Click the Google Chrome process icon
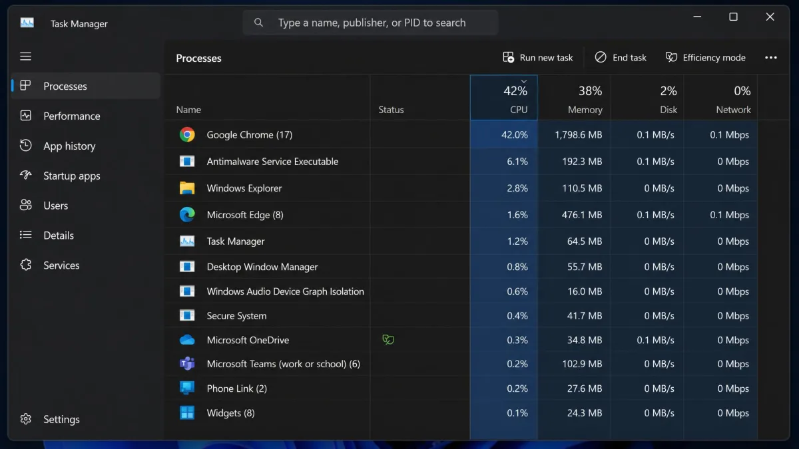Image resolution: width=799 pixels, height=449 pixels. 187,134
